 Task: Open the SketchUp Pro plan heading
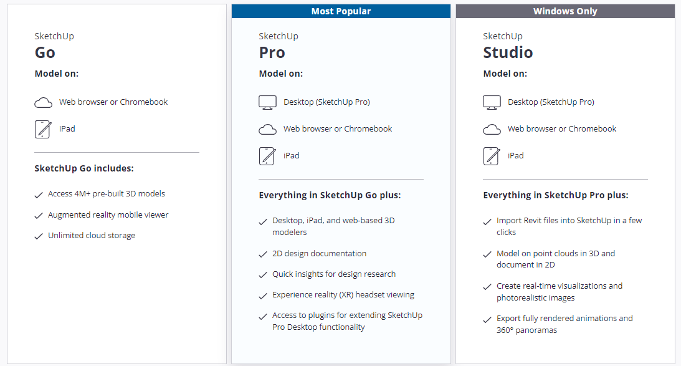coord(279,46)
